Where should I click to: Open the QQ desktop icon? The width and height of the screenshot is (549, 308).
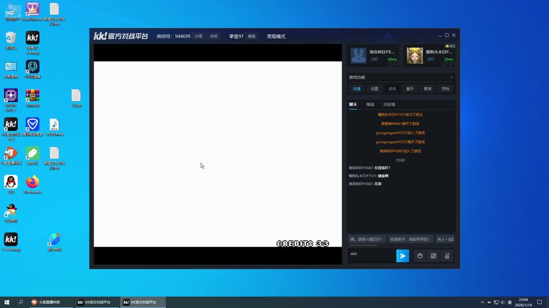[x=11, y=182]
